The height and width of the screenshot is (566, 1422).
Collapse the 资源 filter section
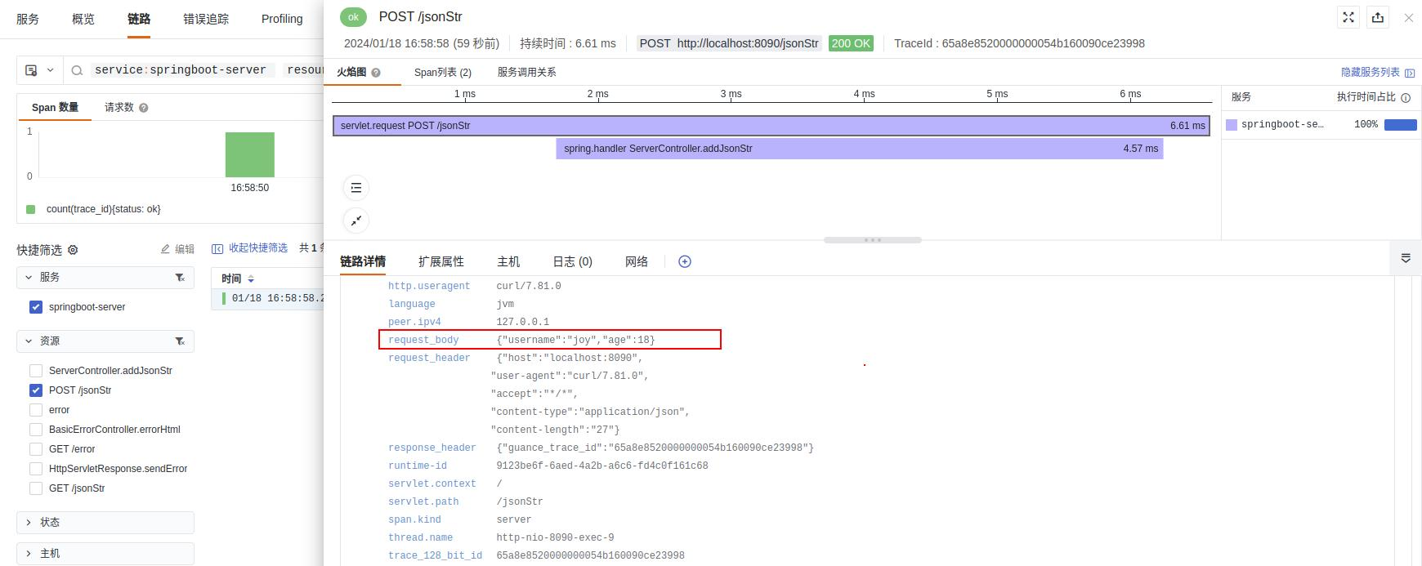click(29, 341)
